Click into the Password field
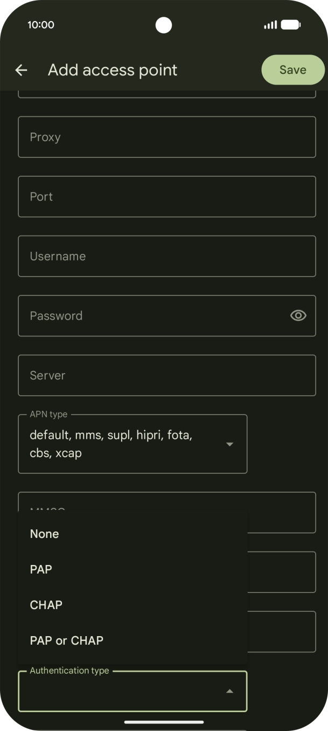 point(151,316)
